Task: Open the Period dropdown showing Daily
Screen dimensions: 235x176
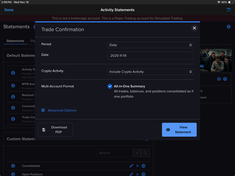Action: (x=150, y=45)
